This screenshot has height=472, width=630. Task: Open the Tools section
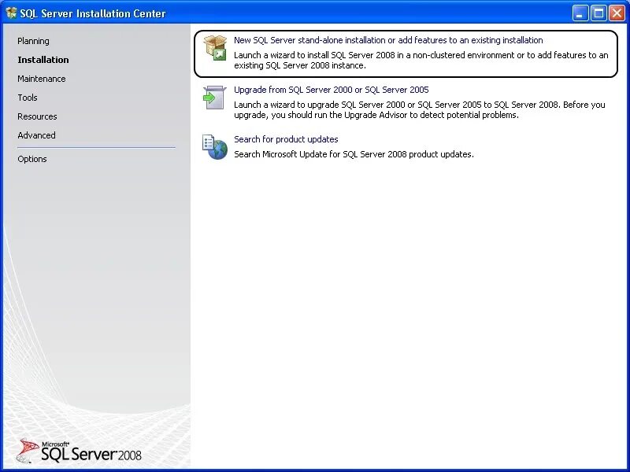28,98
